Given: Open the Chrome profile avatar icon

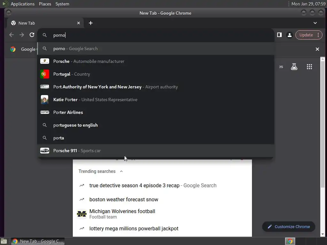Looking at the screenshot, I should pos(289,35).
